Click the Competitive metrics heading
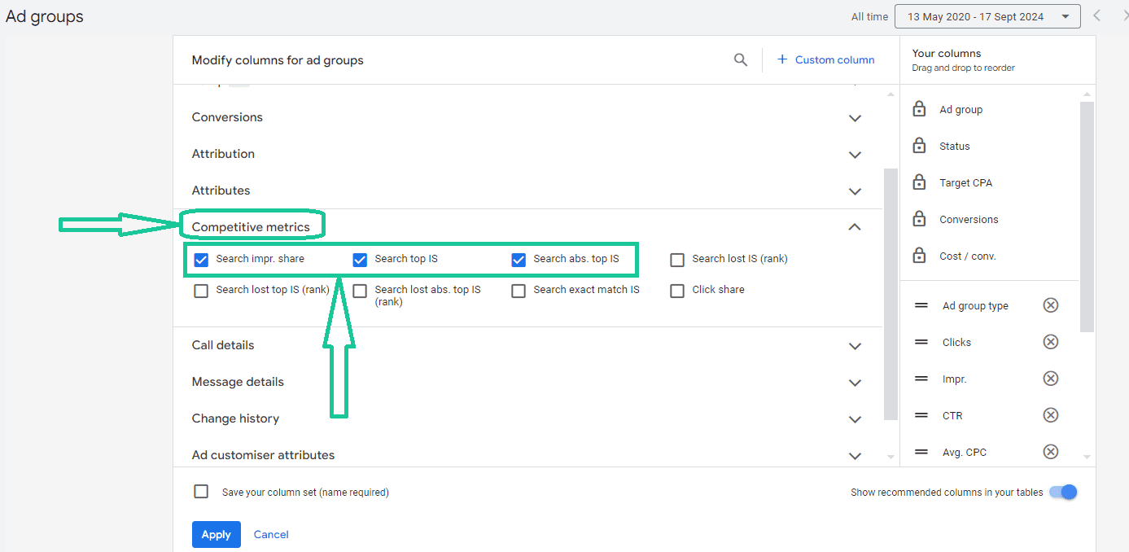 251,227
